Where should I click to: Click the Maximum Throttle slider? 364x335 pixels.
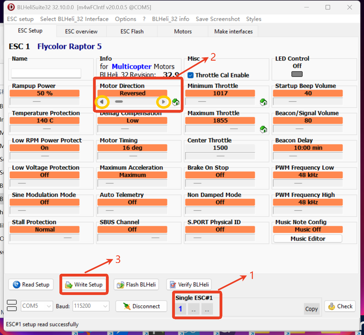(x=220, y=129)
